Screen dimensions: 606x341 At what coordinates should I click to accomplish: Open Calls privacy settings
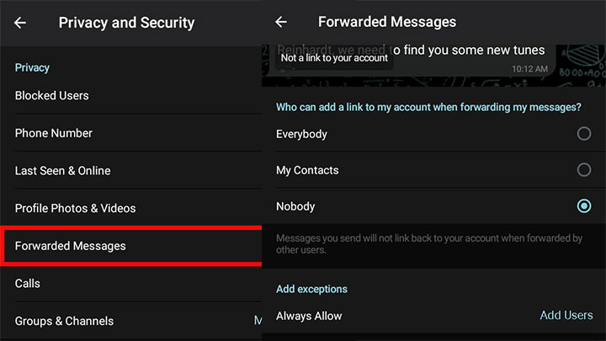click(x=131, y=284)
